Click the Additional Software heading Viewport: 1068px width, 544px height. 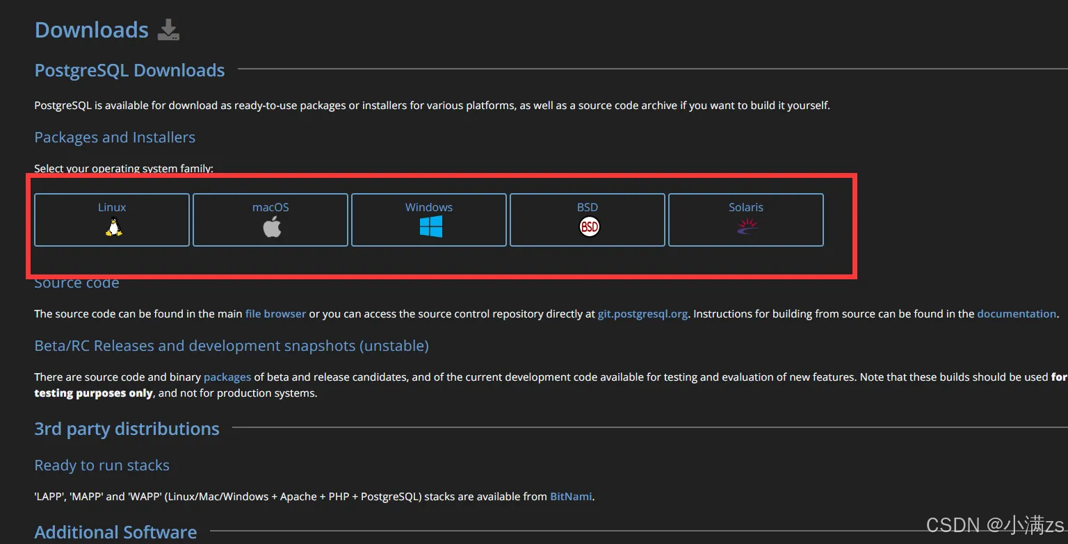coord(115,532)
